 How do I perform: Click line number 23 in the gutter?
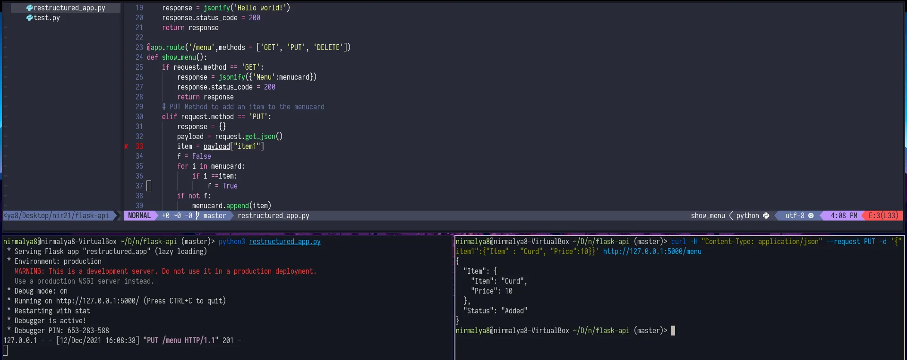[139, 48]
